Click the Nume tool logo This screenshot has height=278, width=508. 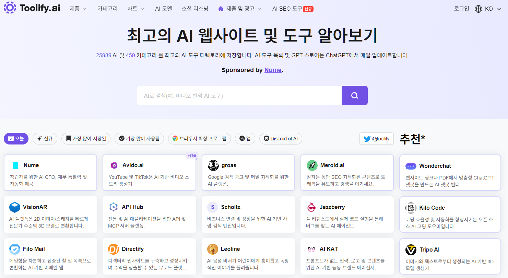tap(15, 165)
